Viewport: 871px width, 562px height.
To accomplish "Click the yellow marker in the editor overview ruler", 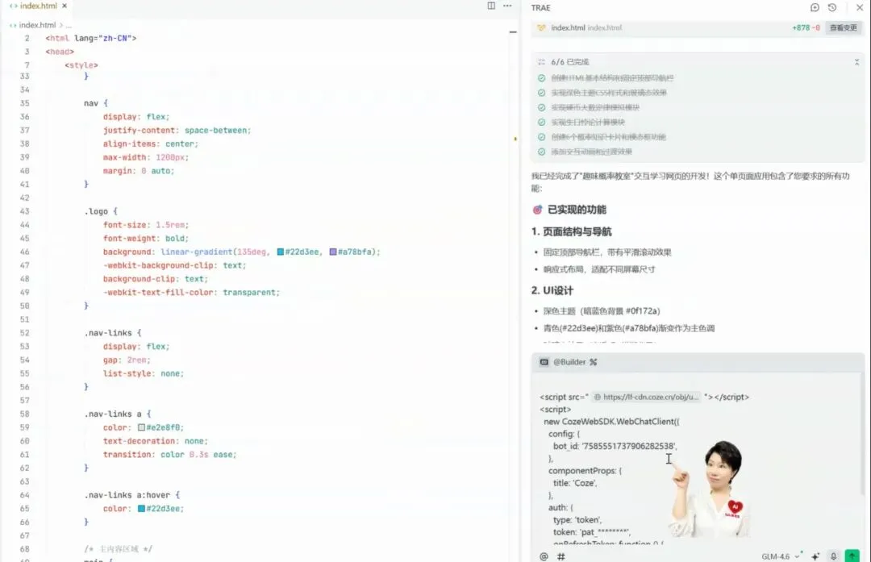I will pos(515,139).
